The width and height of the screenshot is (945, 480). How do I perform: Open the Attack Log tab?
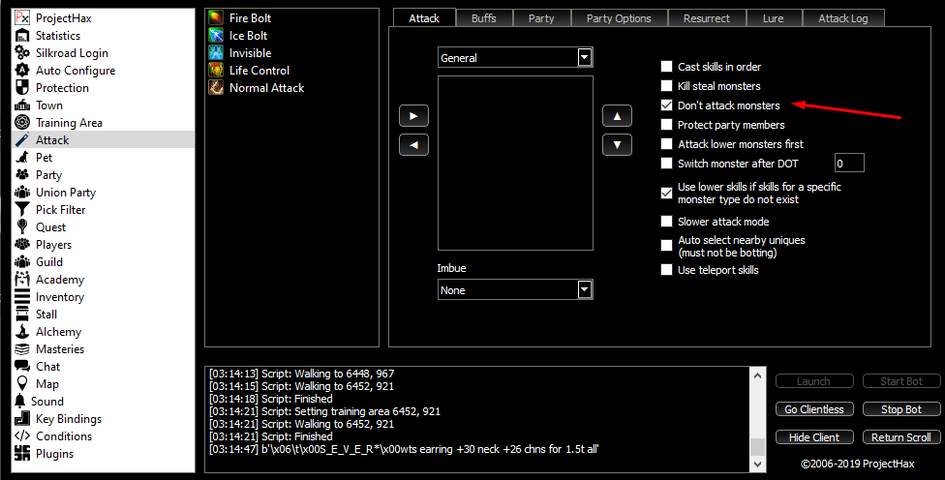pos(843,18)
